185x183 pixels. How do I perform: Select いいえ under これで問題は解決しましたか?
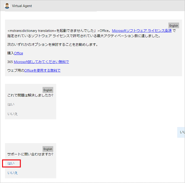[12, 114]
